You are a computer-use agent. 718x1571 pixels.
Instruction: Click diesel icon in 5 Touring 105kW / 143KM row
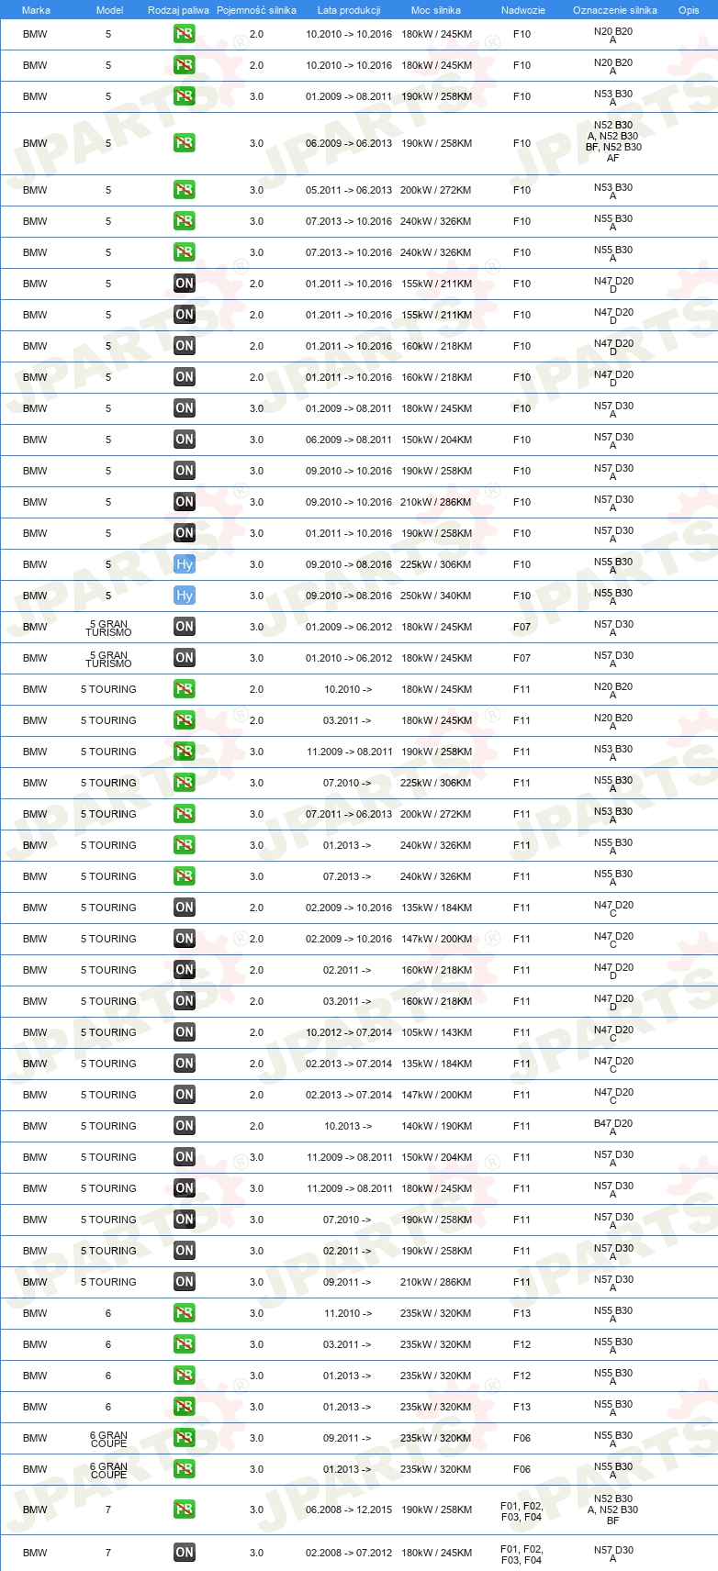[x=185, y=1032]
